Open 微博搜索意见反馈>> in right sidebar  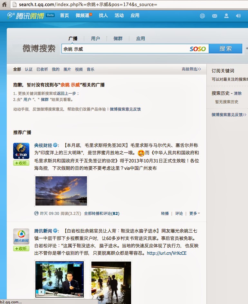229,115
